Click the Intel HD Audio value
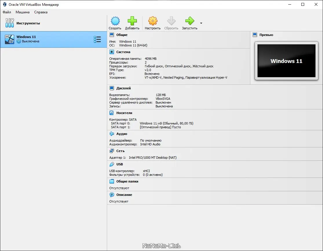This screenshot has height=251, width=323. coord(150,144)
